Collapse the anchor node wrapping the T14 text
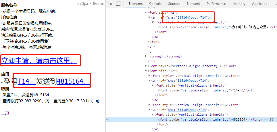The height and width of the screenshot is (132, 277). click(x=149, y=81)
